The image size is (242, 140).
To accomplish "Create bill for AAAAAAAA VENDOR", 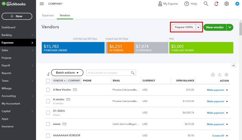I will pos(218,136).
